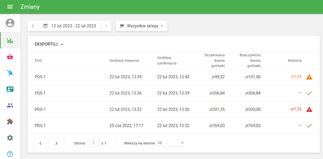Expand the Wszystkie sklepy store dropdown
This screenshot has width=323, height=159.
tap(141, 26)
